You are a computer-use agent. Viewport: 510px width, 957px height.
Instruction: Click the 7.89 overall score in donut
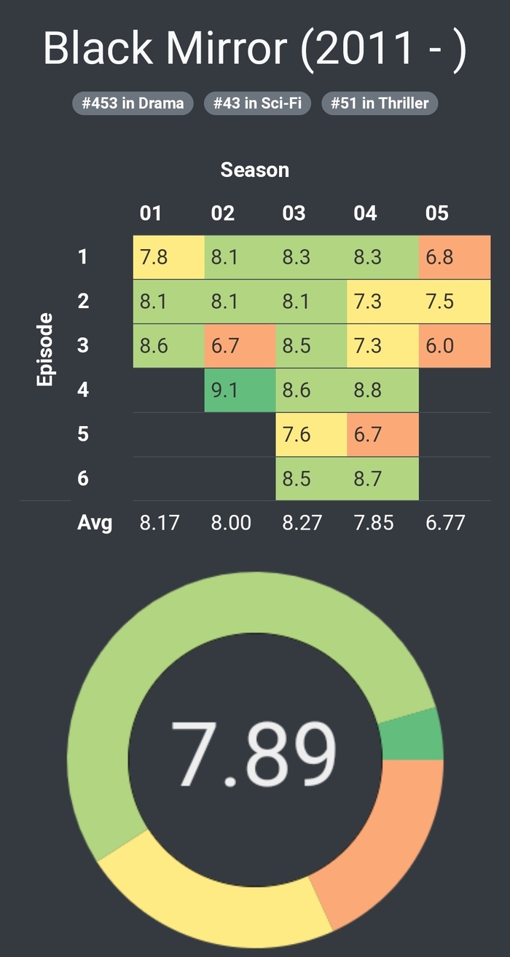(254, 753)
